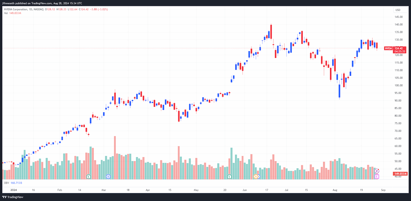Viewport: 411px width, 201px height.
Task: Click the orange split S marker in June
Action: click(256, 176)
